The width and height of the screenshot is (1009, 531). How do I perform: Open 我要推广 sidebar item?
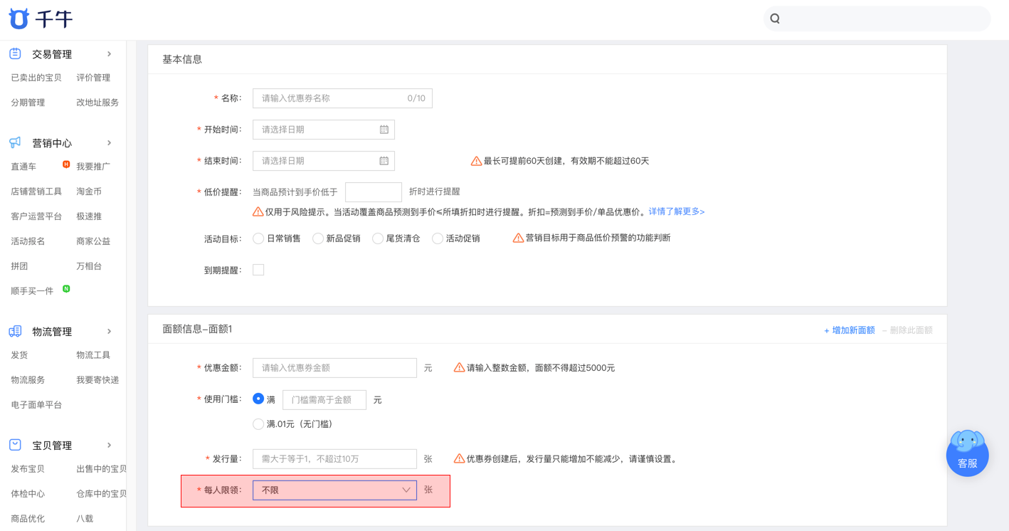point(93,167)
